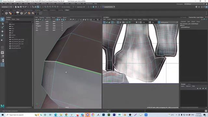The image size is (208, 117).
Task: Open the Modeling menu set dropdown
Action: pos(6,7)
